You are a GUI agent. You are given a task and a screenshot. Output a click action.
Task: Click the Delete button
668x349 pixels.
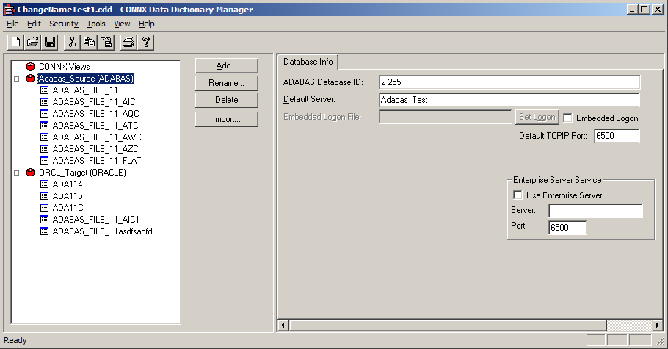[x=227, y=100]
